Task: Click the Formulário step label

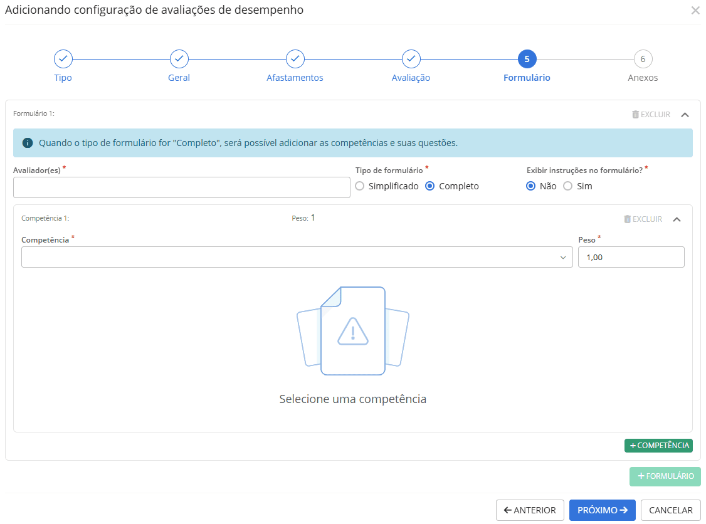Action: 527,78
